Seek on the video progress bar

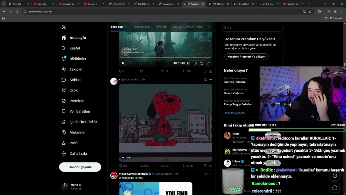tap(165, 58)
